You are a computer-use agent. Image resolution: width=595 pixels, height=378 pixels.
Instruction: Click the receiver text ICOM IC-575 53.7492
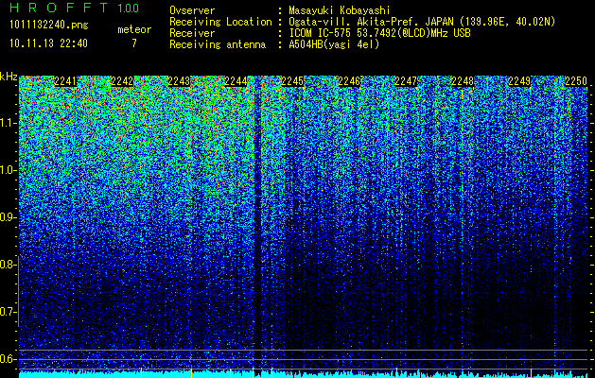[379, 33]
